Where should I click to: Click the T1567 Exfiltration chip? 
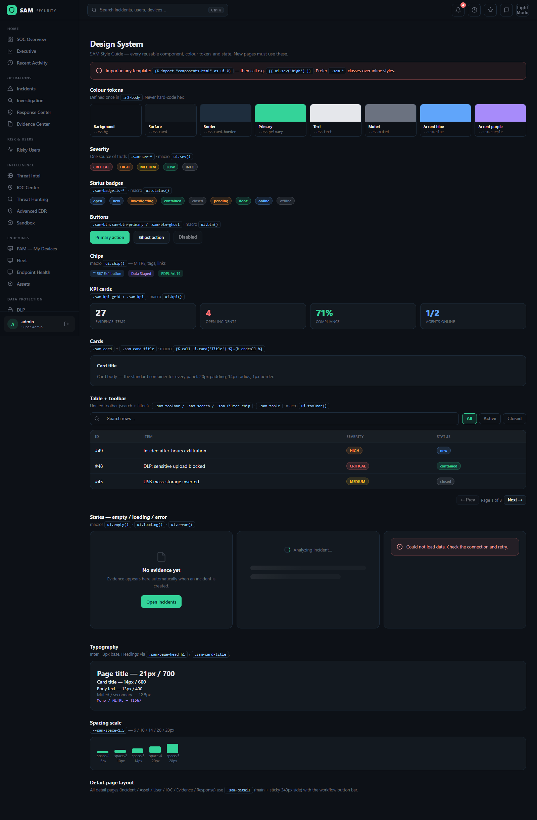click(x=107, y=273)
